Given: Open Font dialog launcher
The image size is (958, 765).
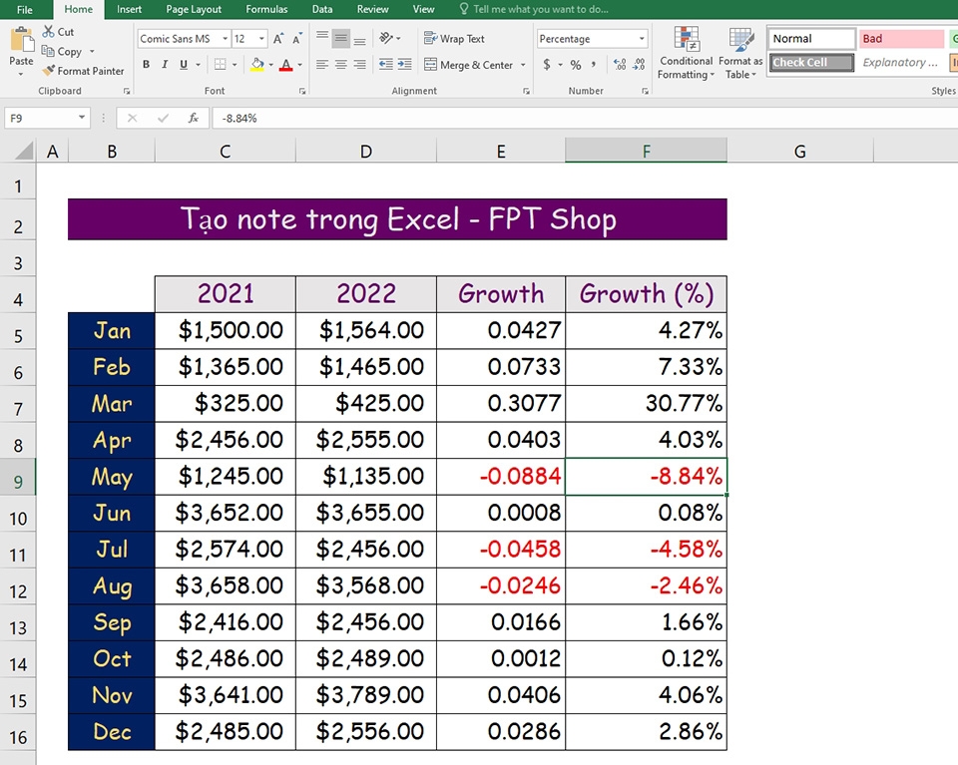Looking at the screenshot, I should (301, 91).
